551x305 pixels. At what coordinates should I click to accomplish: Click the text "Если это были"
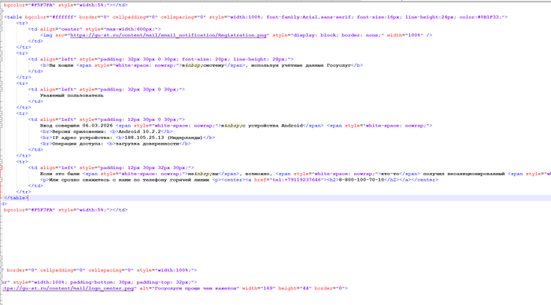tap(60, 174)
